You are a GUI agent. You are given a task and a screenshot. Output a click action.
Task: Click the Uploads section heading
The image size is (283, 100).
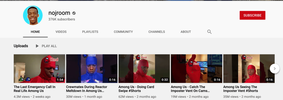coord(21,46)
